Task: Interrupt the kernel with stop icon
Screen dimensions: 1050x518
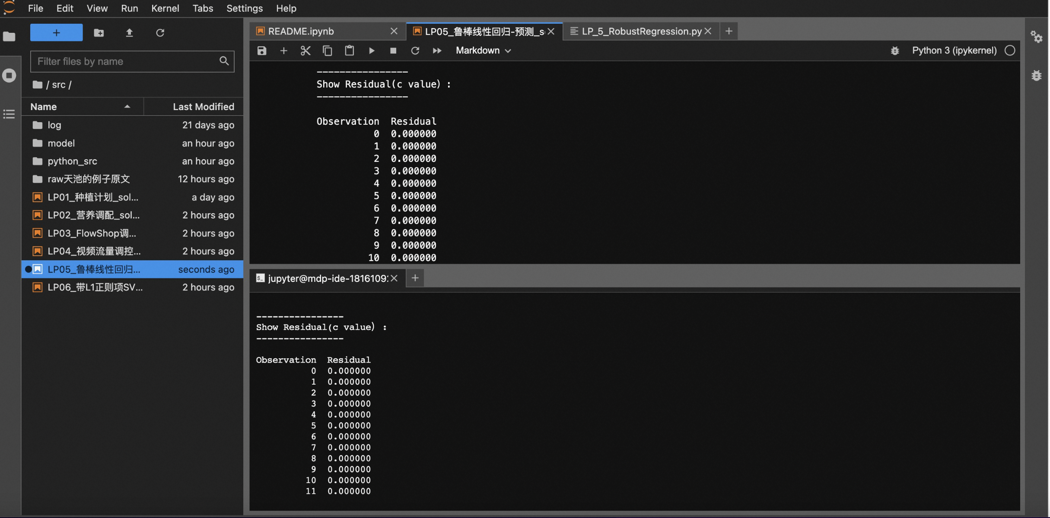Action: pos(393,51)
